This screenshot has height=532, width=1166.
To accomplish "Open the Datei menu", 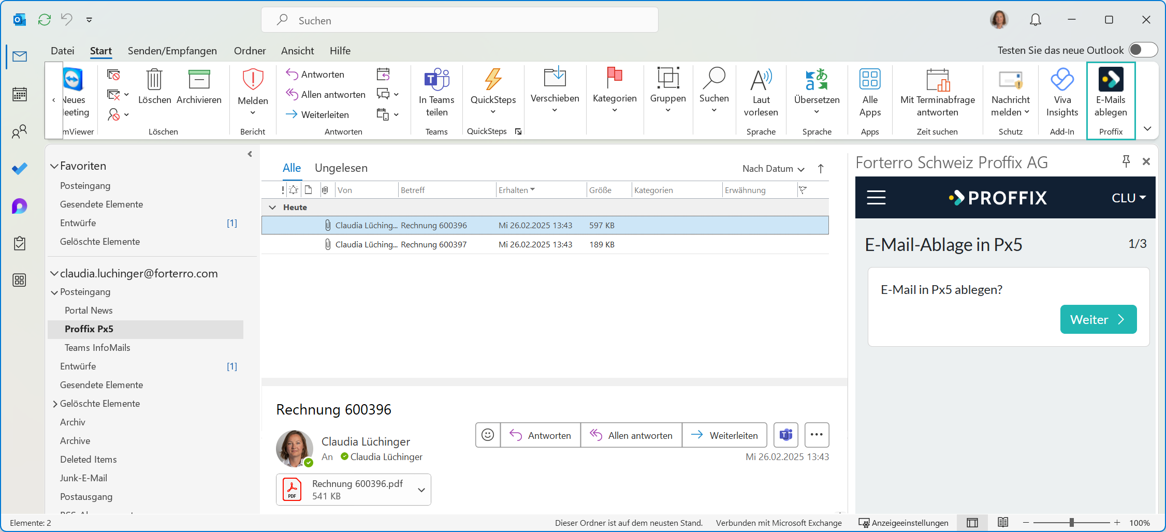I will tap(62, 51).
